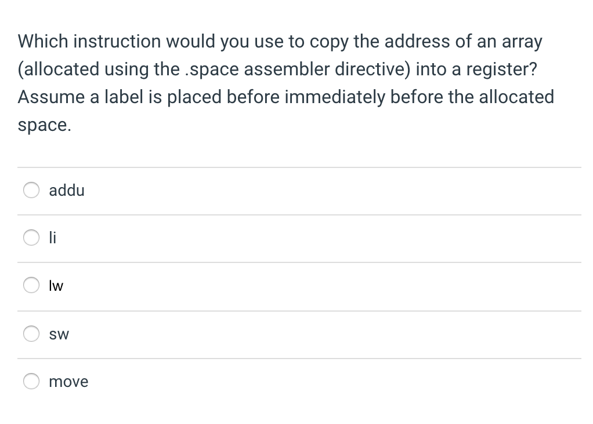Click the move answer label
The height and width of the screenshot is (424, 593).
pos(68,381)
